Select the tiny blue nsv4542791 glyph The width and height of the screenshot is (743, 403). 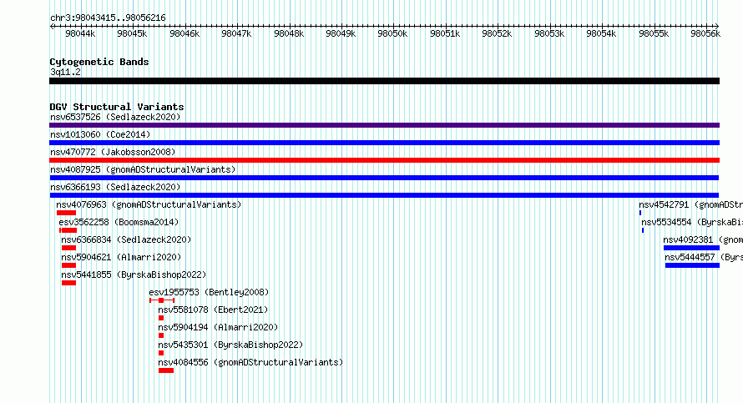click(640, 213)
